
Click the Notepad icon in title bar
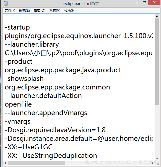(x=6, y=3)
